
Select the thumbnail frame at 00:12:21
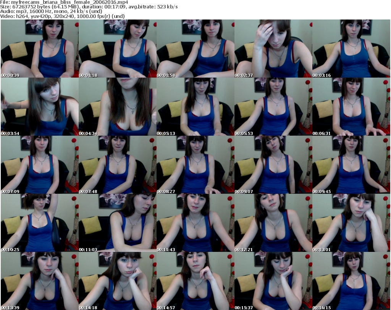[273, 223]
